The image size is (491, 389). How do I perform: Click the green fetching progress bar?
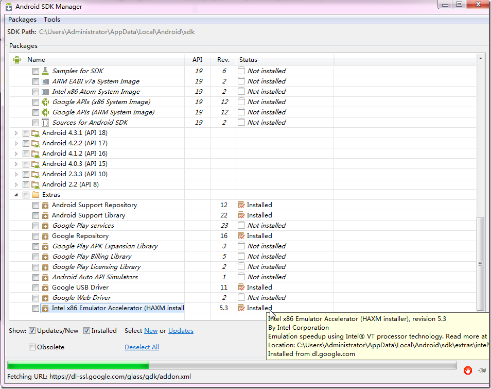pyautogui.click(x=78, y=365)
